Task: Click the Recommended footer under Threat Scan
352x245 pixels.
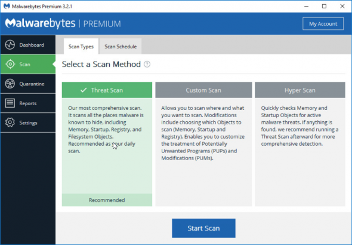Action: point(107,200)
